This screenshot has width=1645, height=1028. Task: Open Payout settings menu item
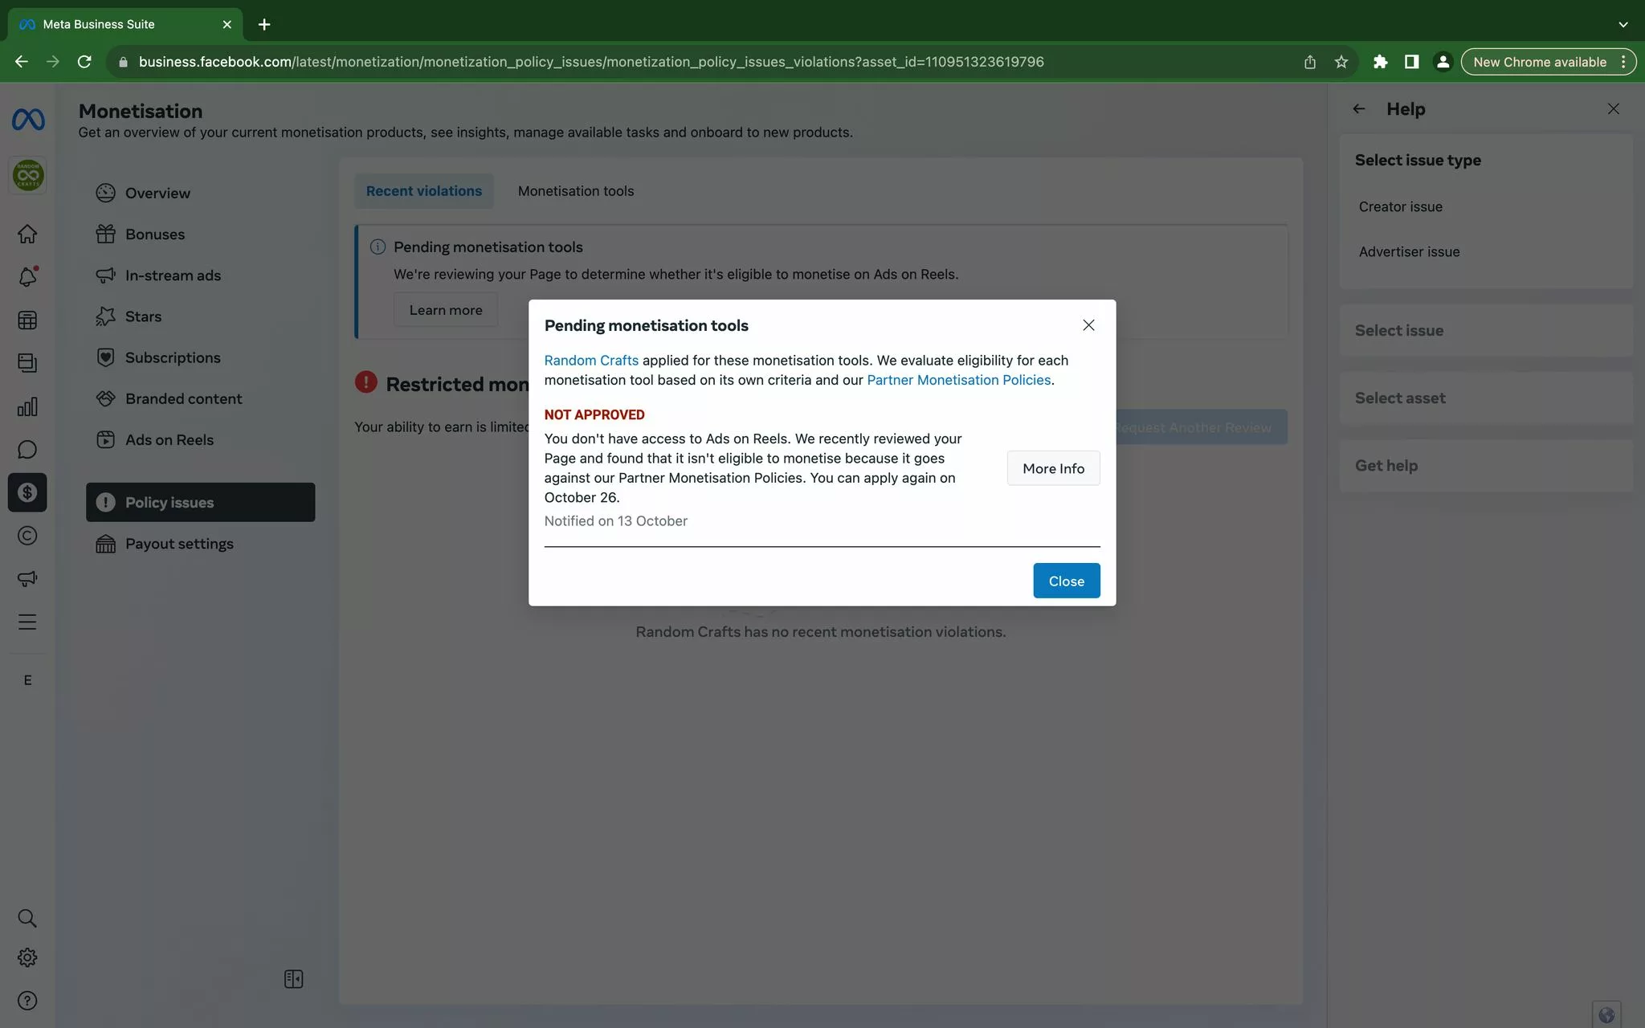coord(201,544)
